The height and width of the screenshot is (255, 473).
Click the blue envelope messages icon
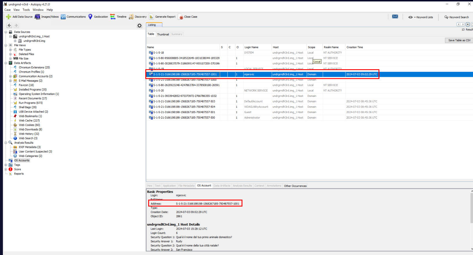(x=395, y=17)
